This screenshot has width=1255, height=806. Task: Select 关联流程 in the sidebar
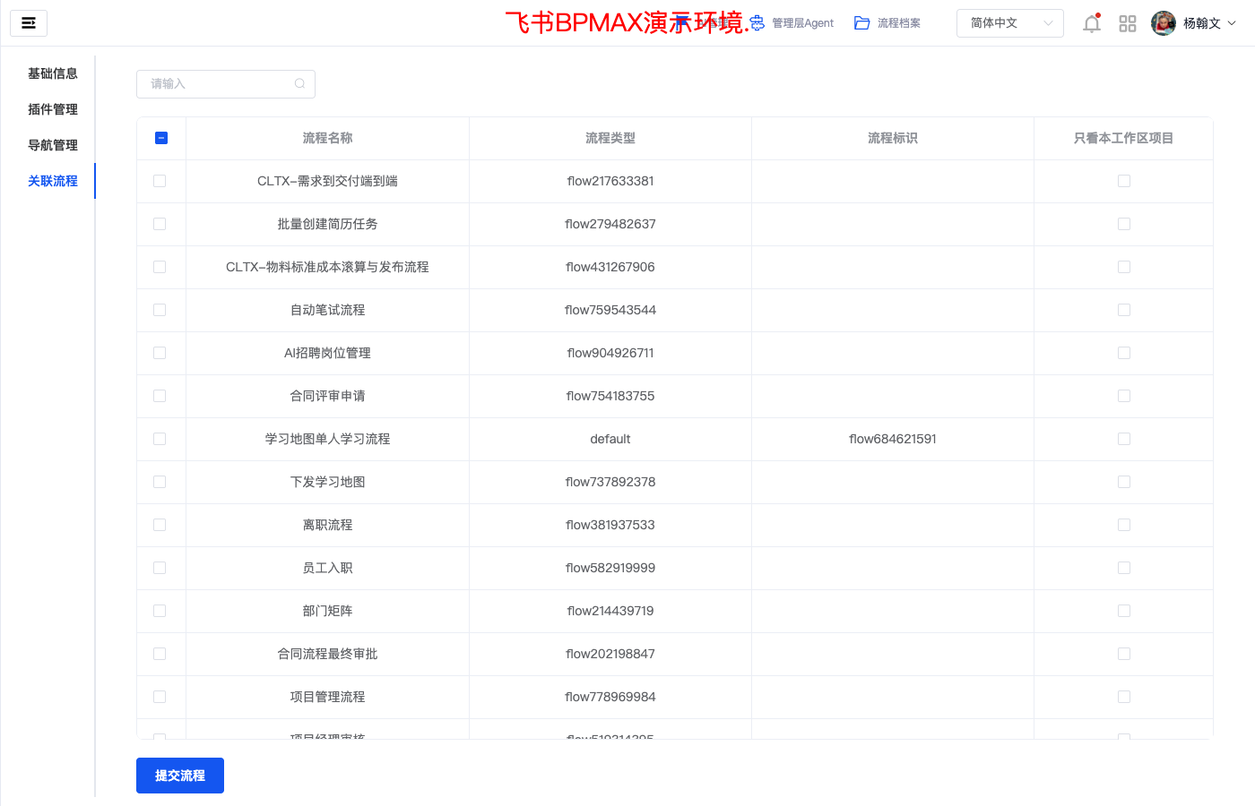click(53, 181)
